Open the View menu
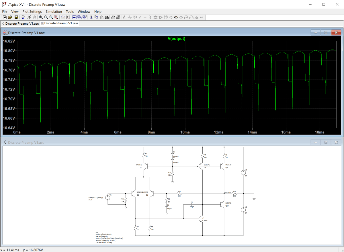This screenshot has height=252, width=344. pos(15,11)
